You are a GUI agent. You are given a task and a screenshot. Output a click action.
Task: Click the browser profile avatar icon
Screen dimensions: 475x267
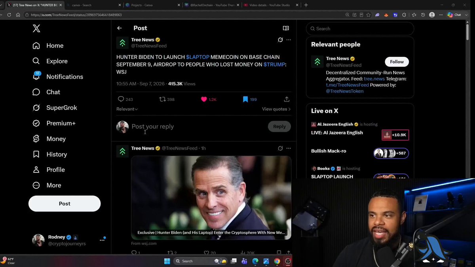pos(432,15)
